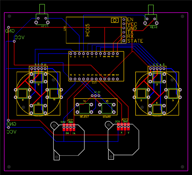
Task: Select the EN text label
Action: (130, 20)
